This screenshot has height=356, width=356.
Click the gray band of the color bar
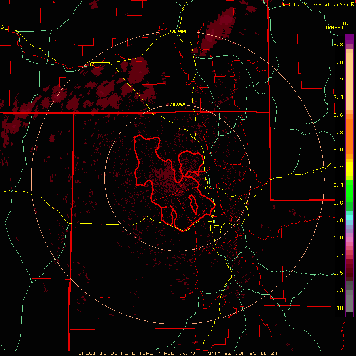[x=349, y=297]
